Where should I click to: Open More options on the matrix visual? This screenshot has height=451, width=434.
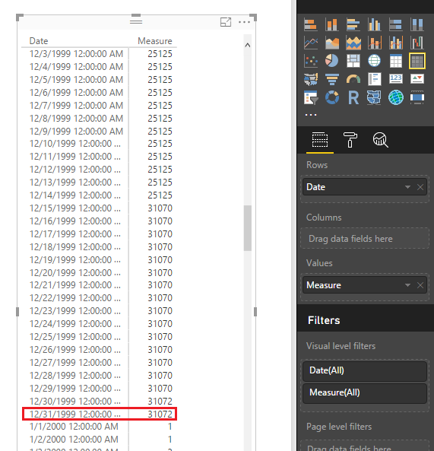point(244,22)
